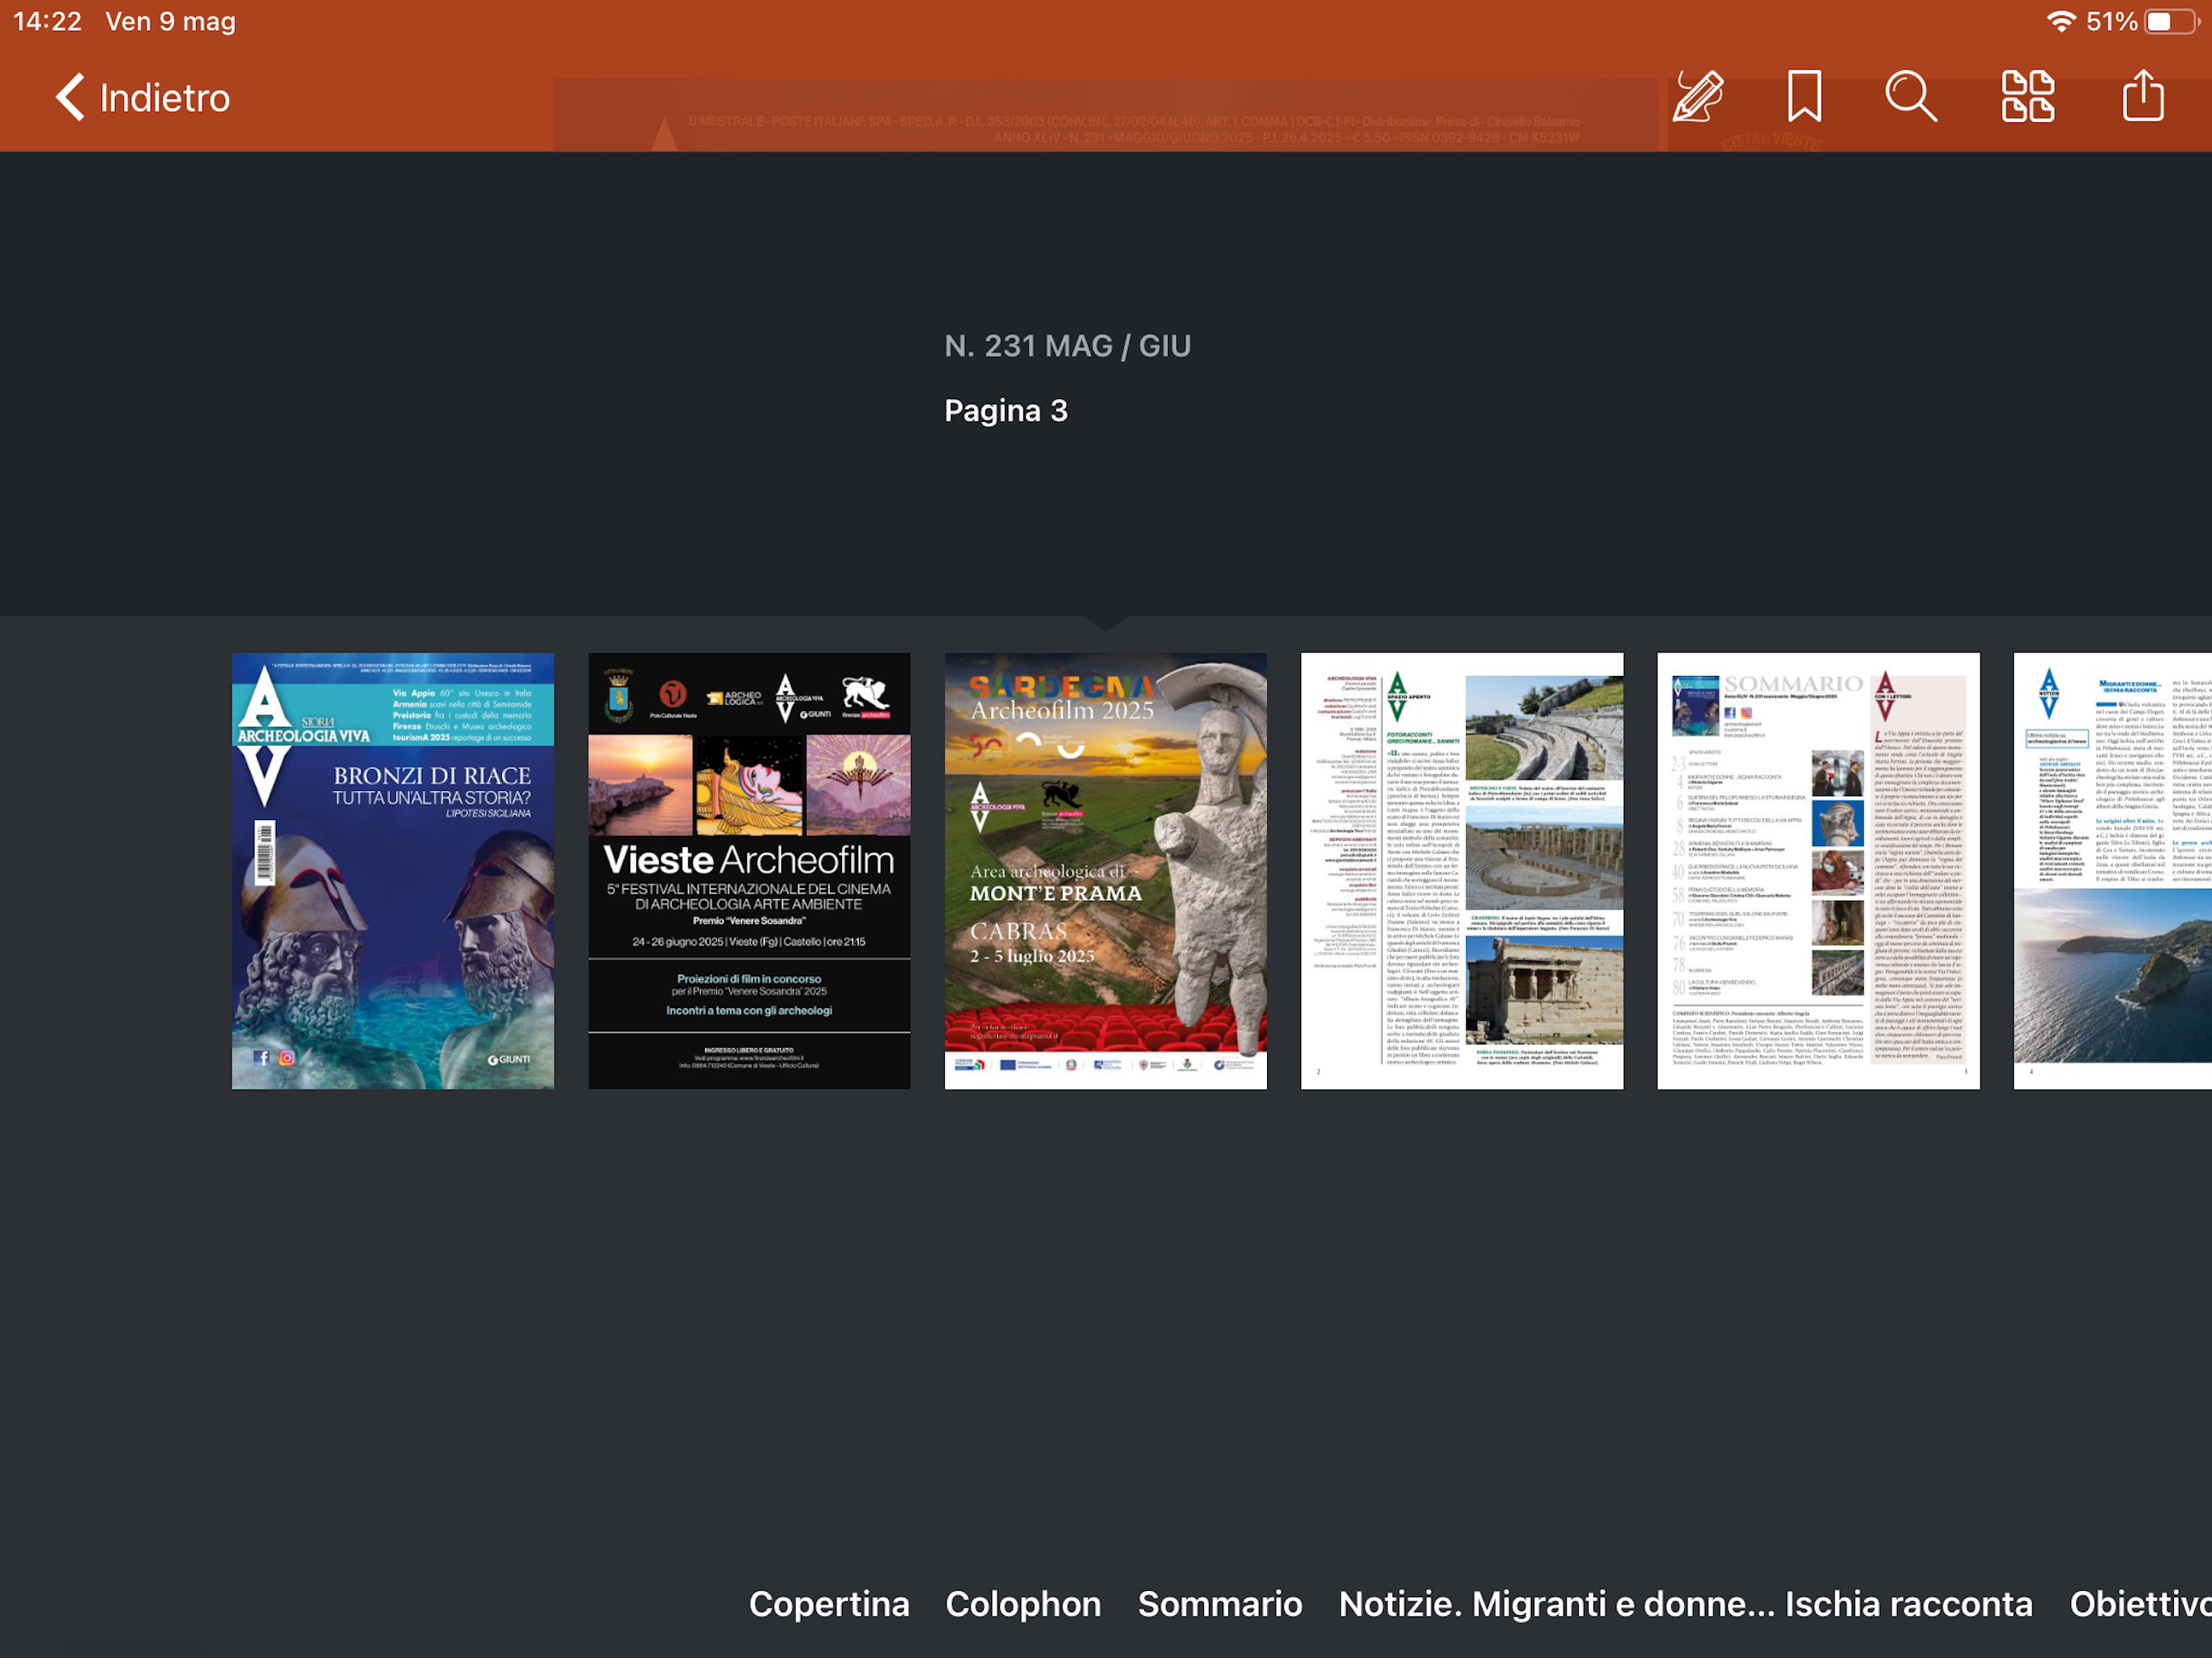Screen dimensions: 2212x1658
Task: Open the page grid overview icon
Action: (2028, 97)
